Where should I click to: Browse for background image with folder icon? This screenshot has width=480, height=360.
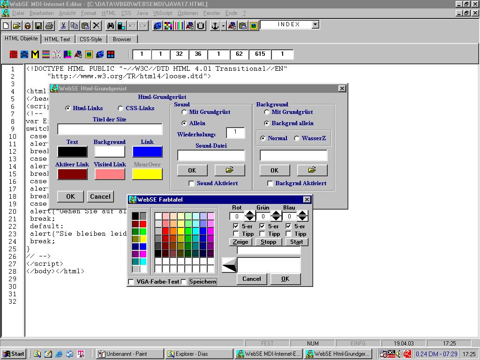click(x=312, y=170)
